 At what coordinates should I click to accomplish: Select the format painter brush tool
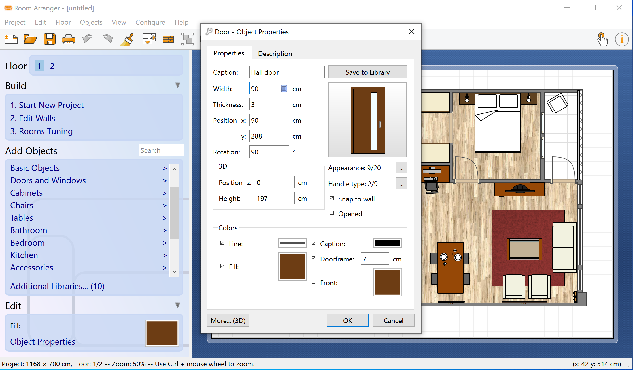click(x=127, y=39)
